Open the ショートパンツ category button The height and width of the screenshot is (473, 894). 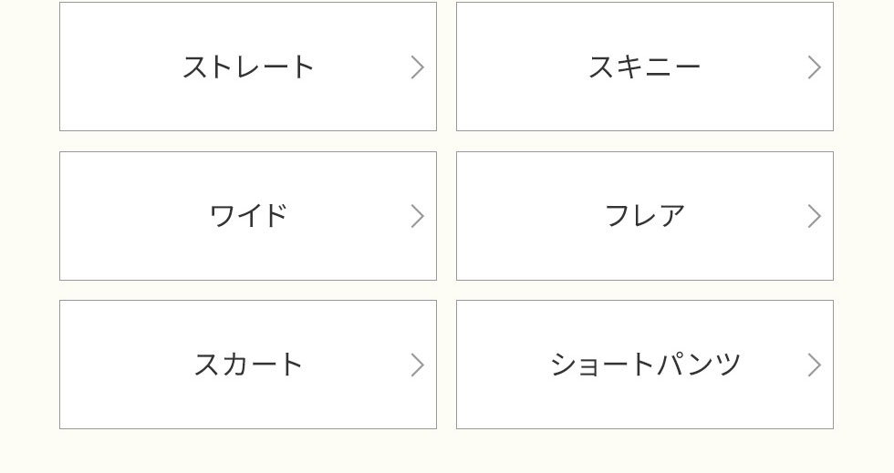645,365
